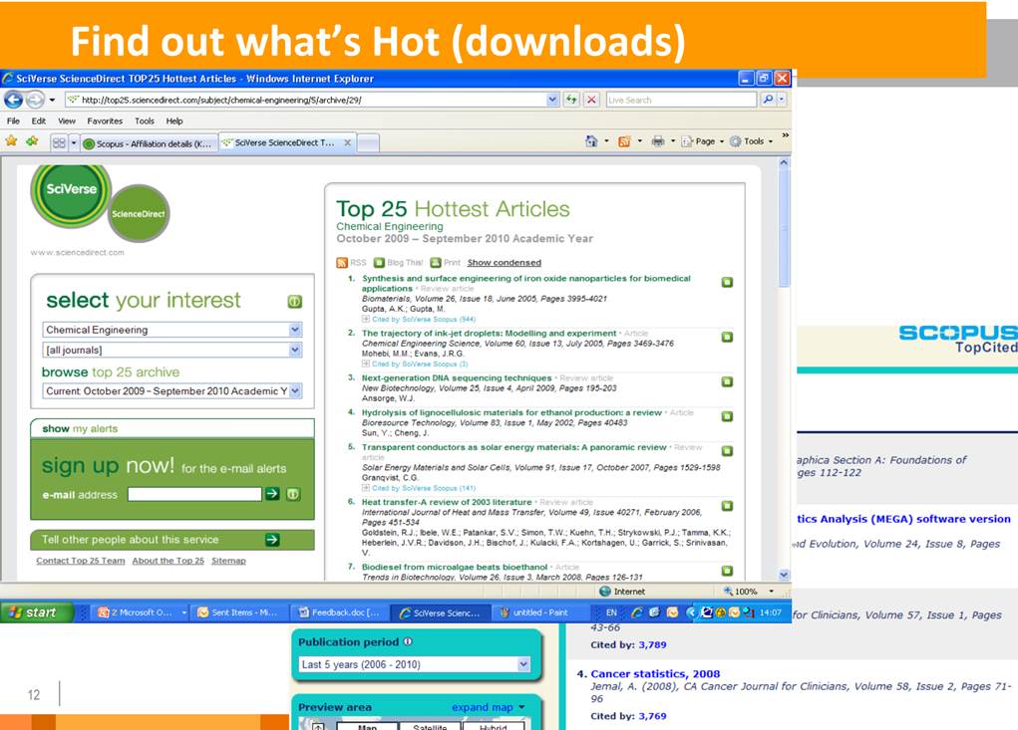The width and height of the screenshot is (1018, 730).
Task: Click the RSS feed orange icon
Action: click(342, 263)
